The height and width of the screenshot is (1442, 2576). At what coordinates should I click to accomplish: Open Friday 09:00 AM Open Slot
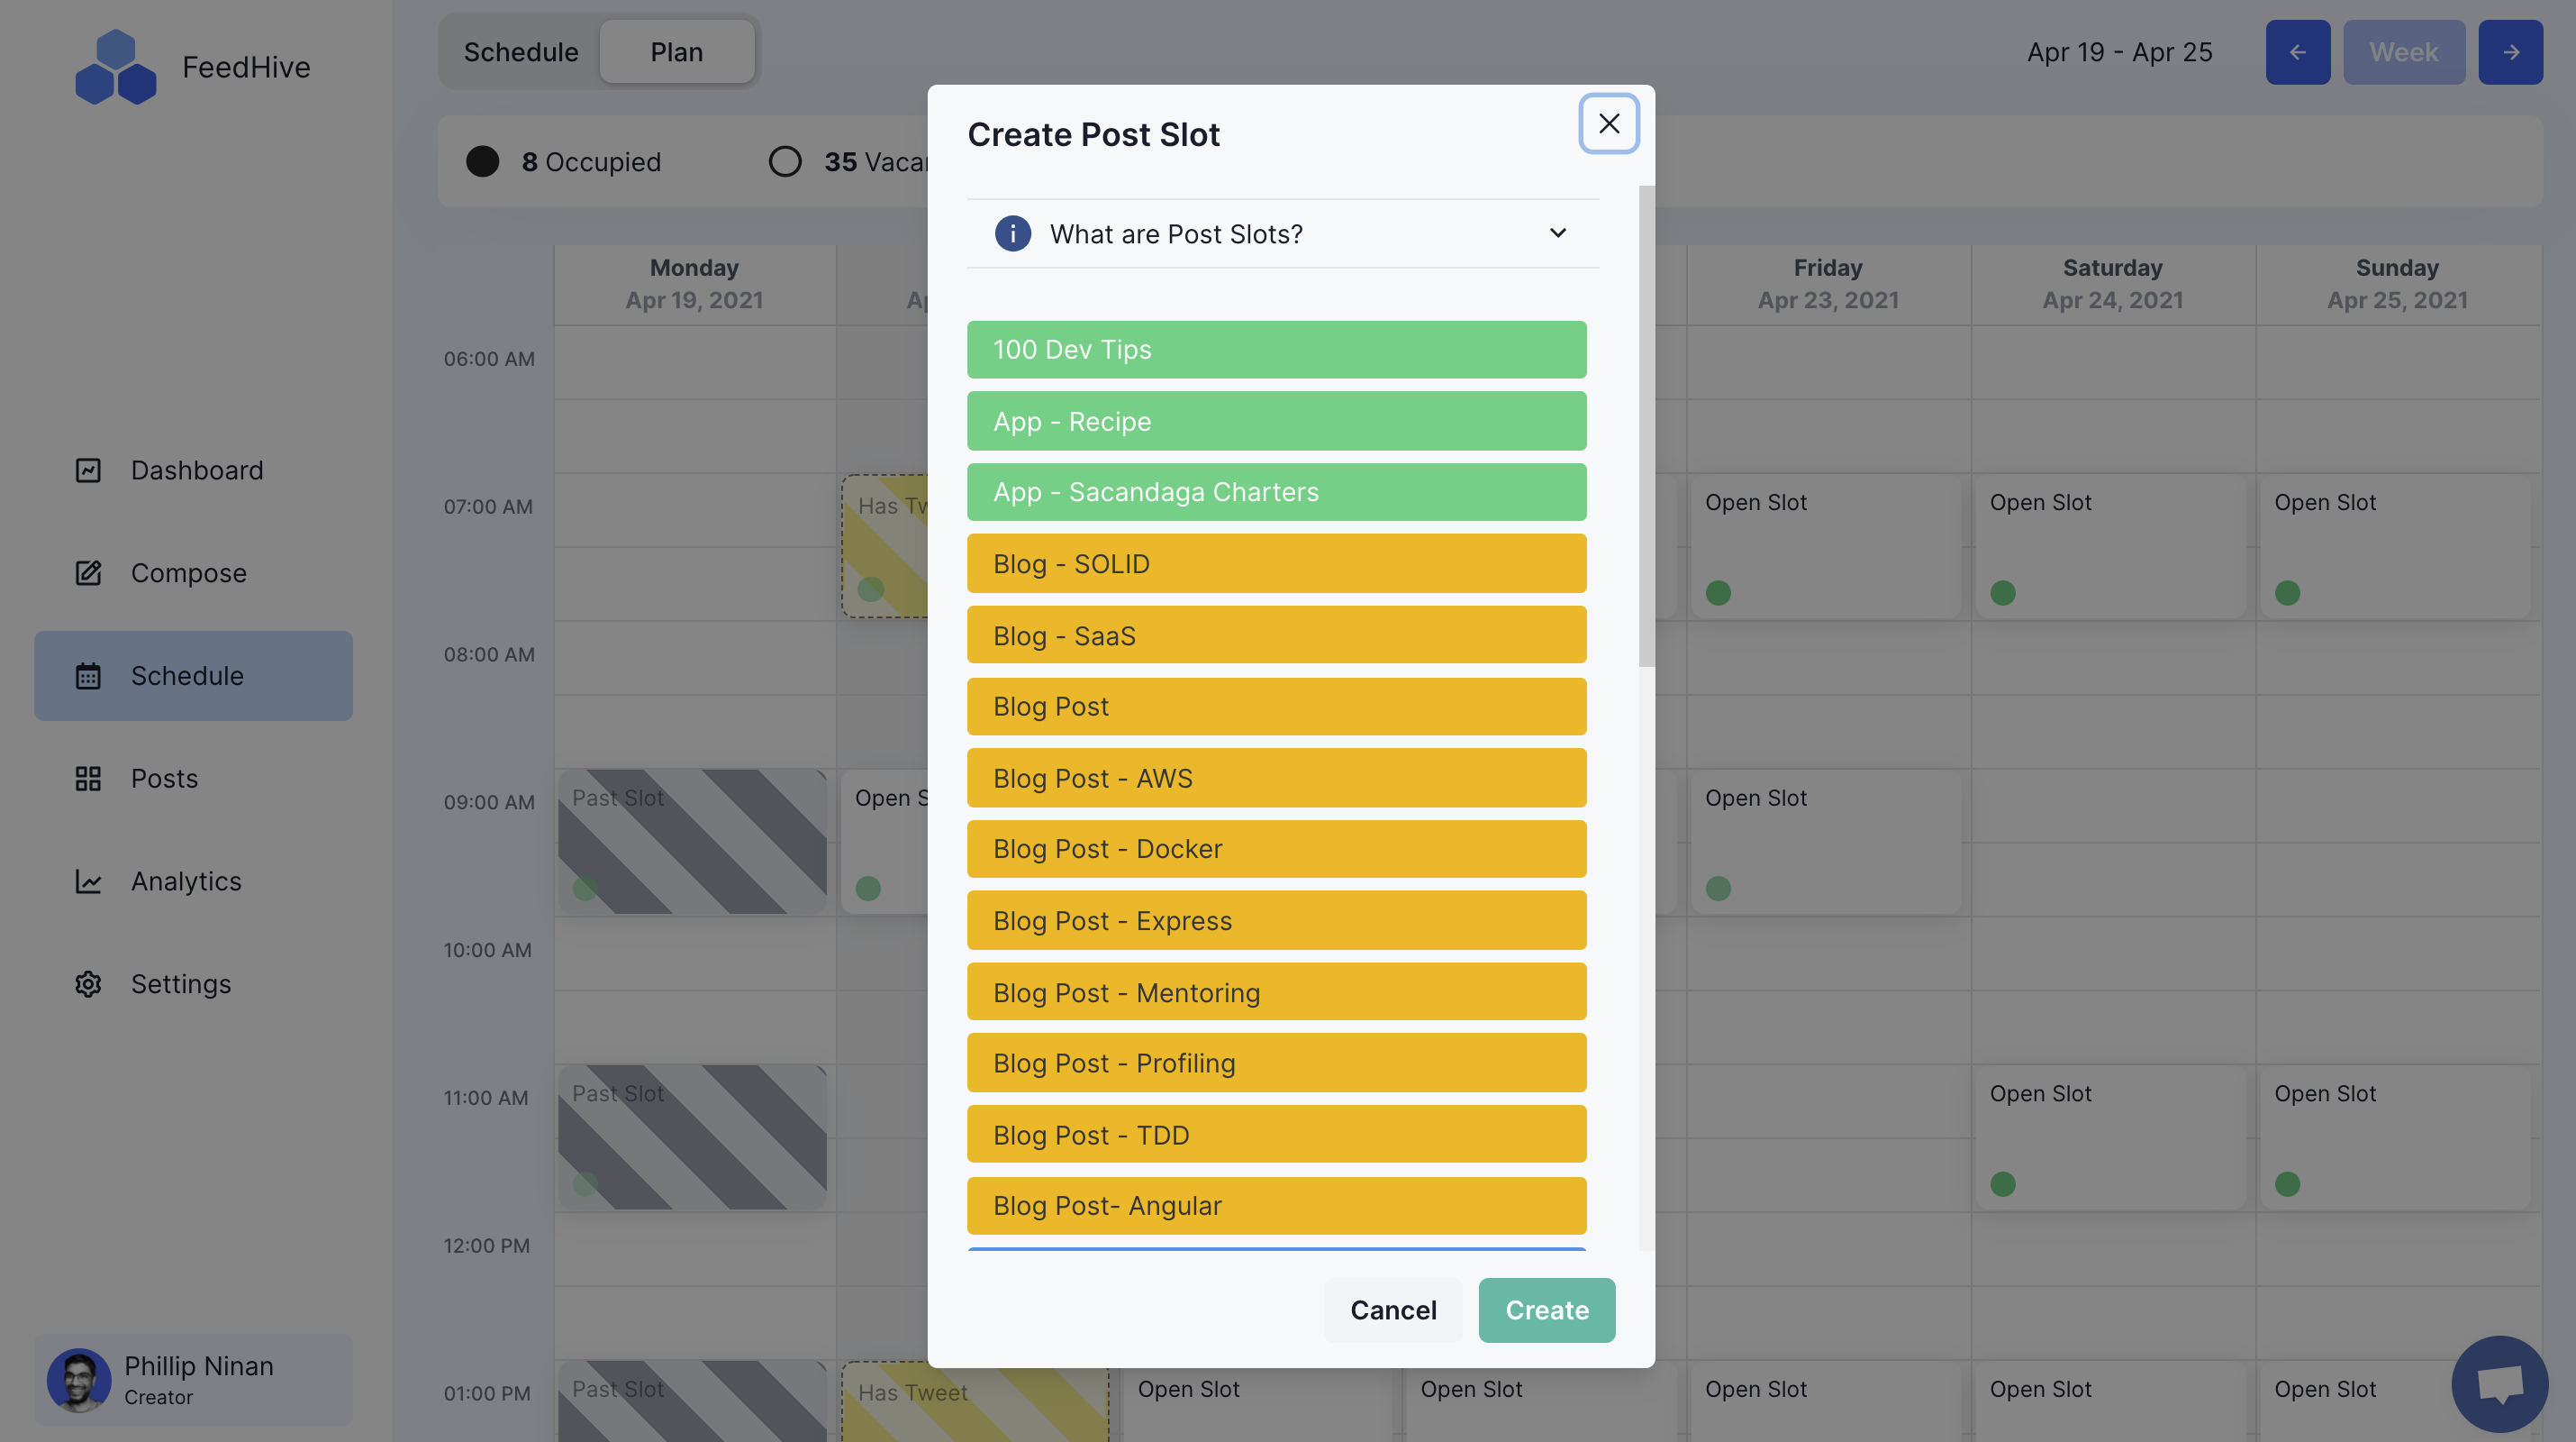(1826, 842)
